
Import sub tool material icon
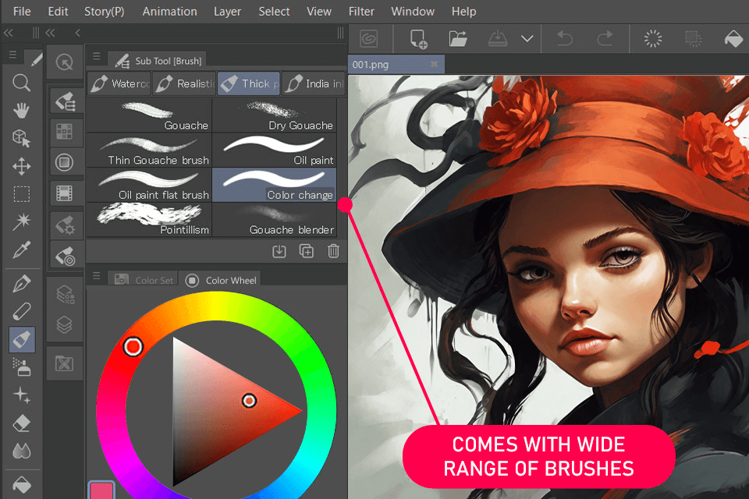tap(279, 251)
